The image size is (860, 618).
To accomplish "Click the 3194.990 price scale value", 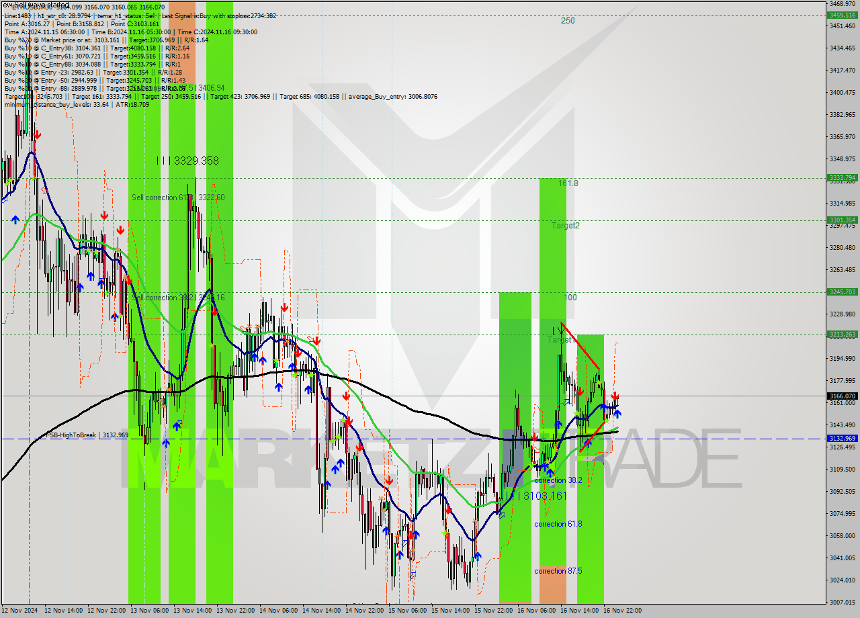I will point(842,359).
